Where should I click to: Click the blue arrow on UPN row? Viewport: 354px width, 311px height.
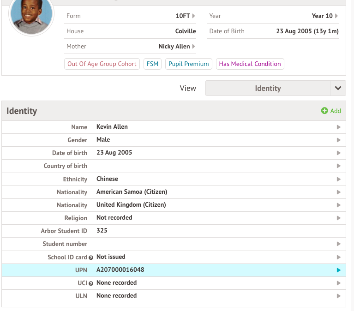coord(339,270)
